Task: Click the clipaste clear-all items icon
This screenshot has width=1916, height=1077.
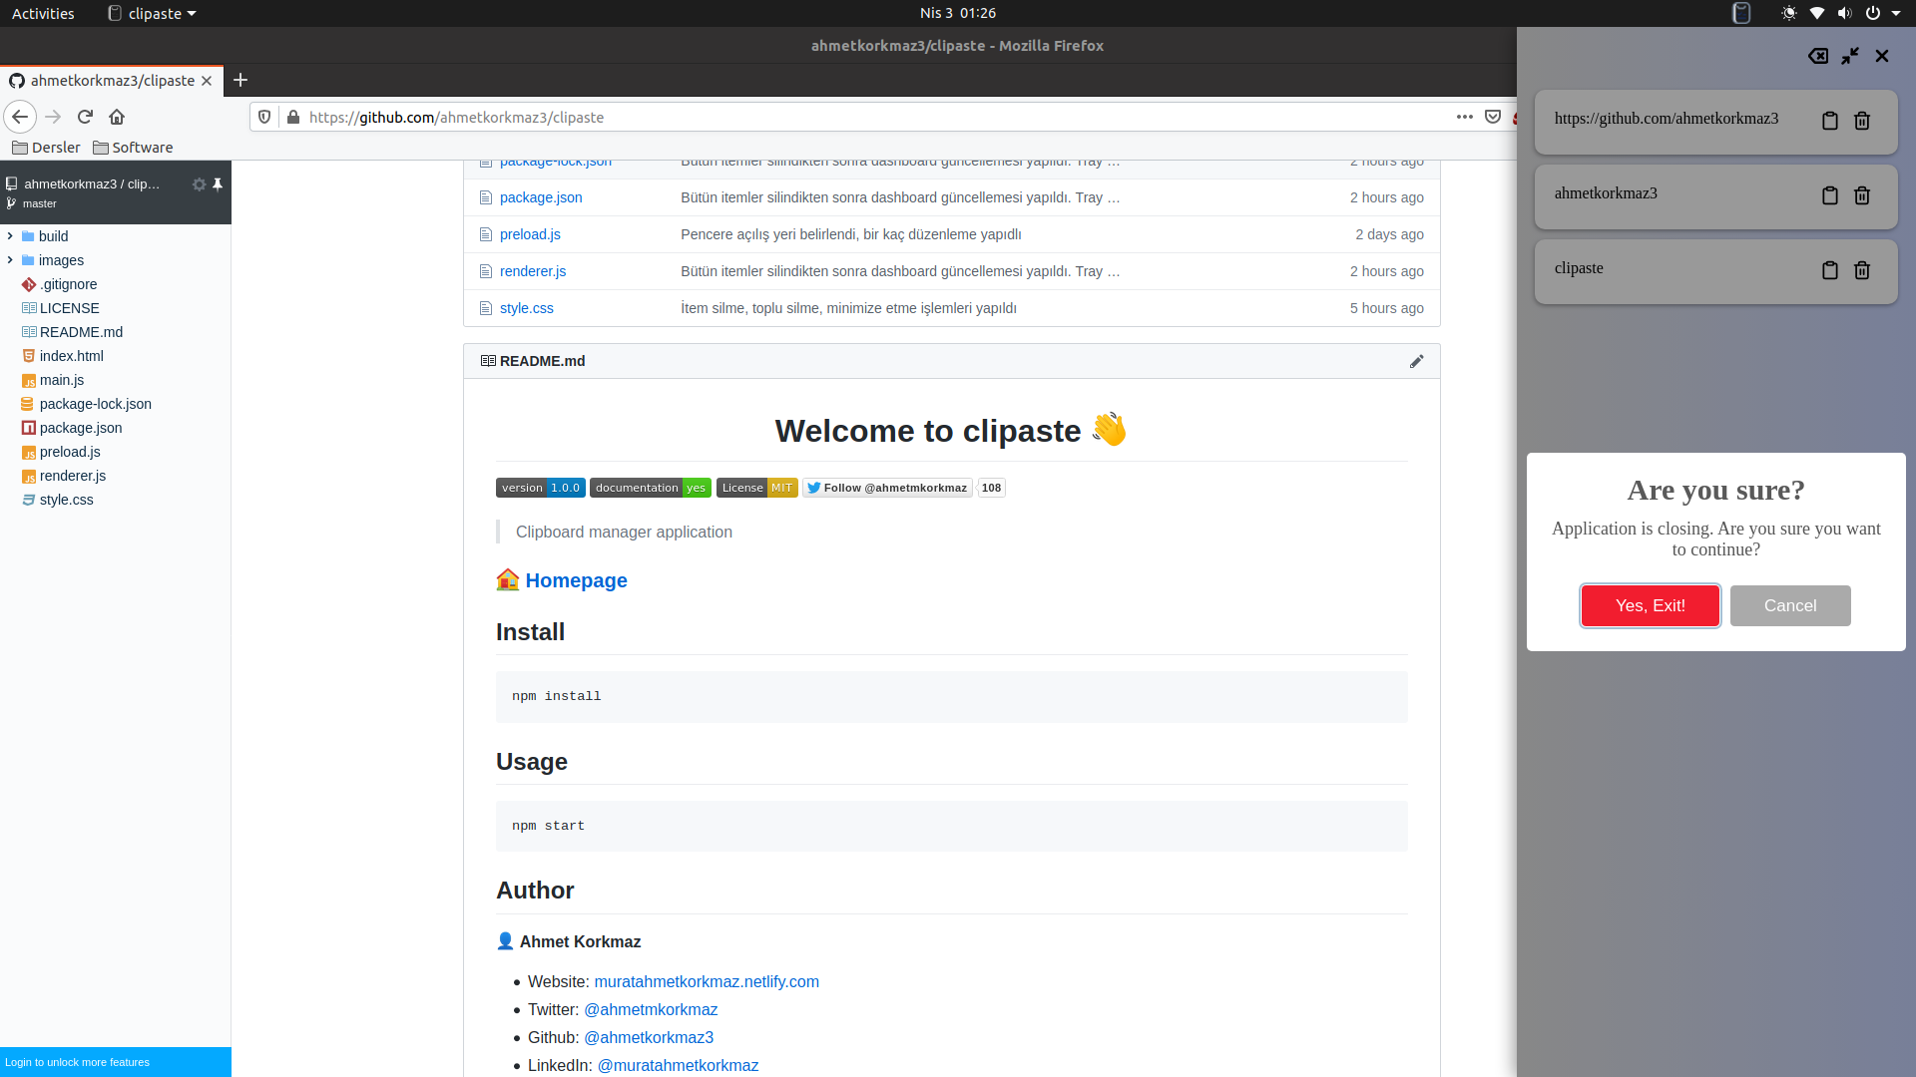Action: (1818, 56)
